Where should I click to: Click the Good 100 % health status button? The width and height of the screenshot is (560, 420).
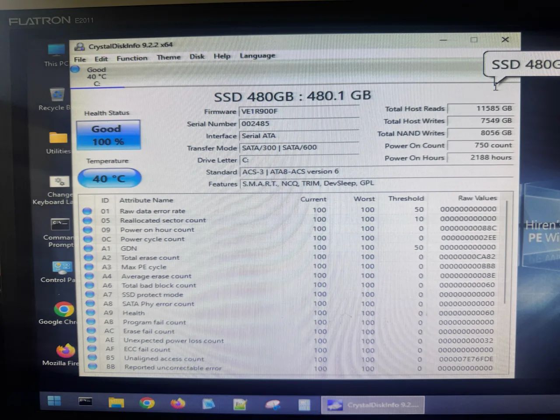click(108, 135)
